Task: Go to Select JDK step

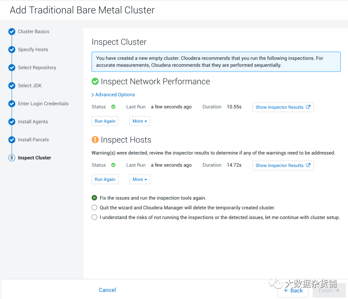Action: 30,86
